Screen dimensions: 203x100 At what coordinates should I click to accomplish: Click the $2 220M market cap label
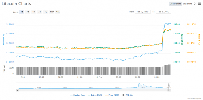[10, 24]
